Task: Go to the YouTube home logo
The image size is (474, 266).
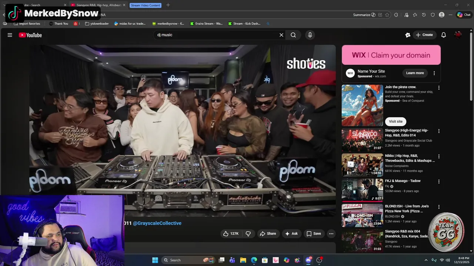Action: [30, 35]
